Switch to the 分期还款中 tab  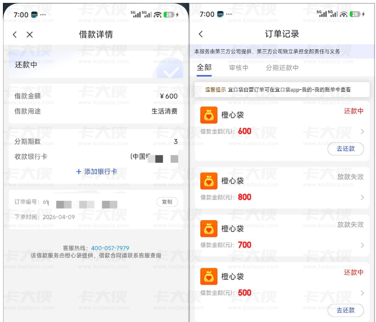282,68
